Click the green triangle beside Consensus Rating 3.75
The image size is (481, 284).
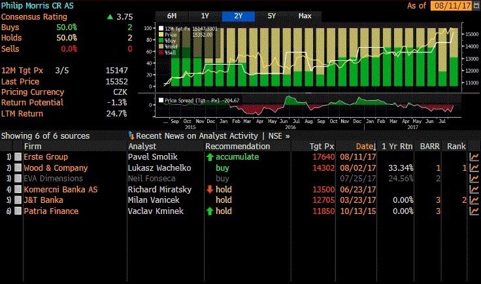tap(110, 17)
